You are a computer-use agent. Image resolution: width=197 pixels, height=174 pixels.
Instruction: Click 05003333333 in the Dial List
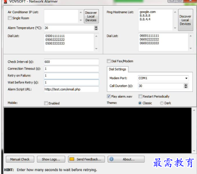click(x=55, y=43)
